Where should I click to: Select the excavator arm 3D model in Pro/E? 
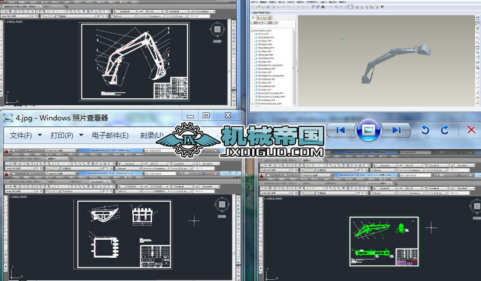[396, 63]
